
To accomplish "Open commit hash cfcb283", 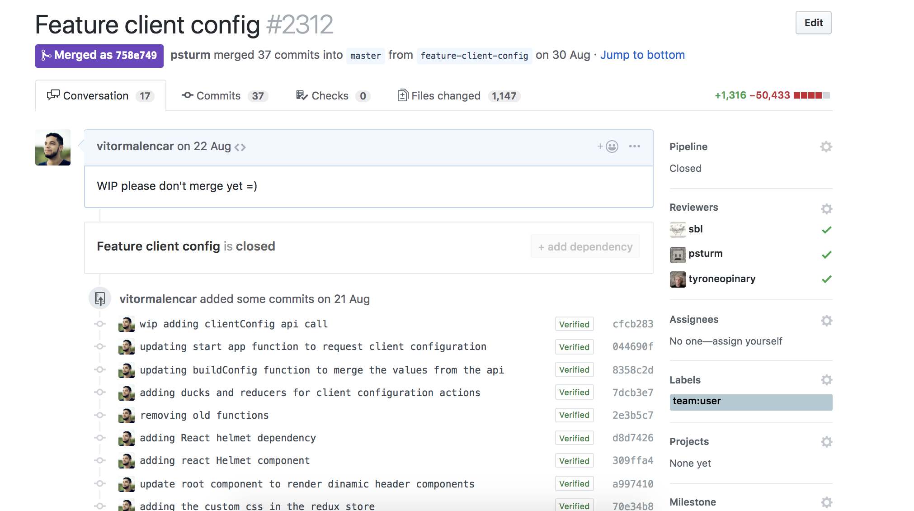I will pyautogui.click(x=632, y=324).
